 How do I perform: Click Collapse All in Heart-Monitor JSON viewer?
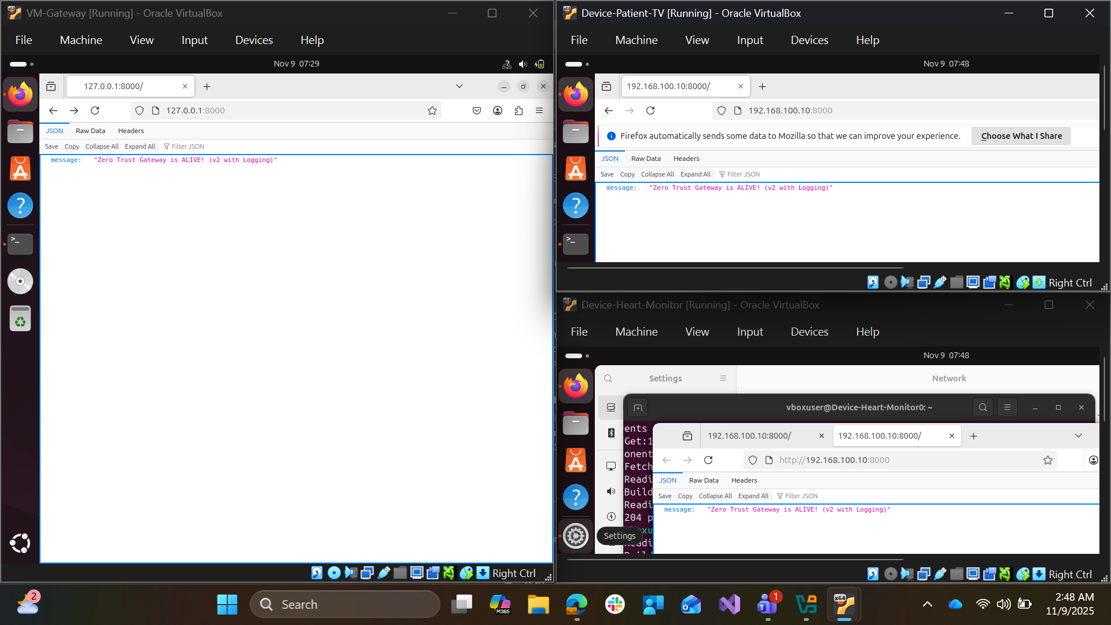click(715, 496)
